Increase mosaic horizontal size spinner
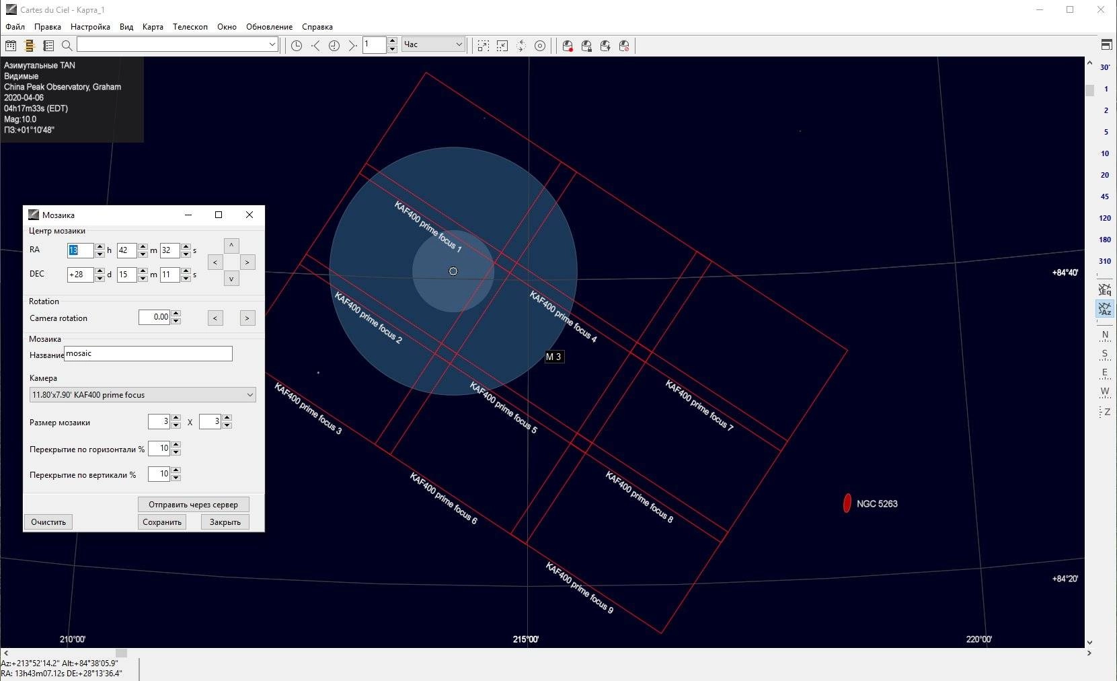The height and width of the screenshot is (681, 1117). (x=176, y=418)
